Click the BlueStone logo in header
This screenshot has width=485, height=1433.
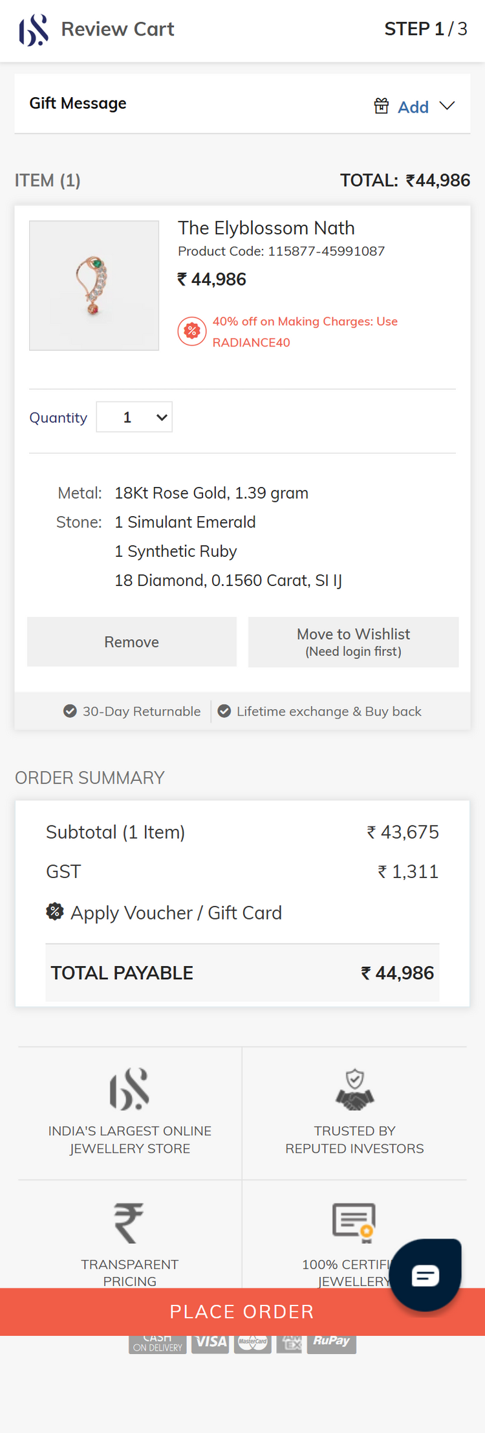(34, 30)
